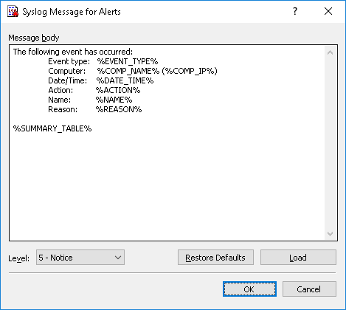This screenshot has height=310, width=346.
Task: Open the Level dropdown showing 5 - Notice
Action: 80,258
